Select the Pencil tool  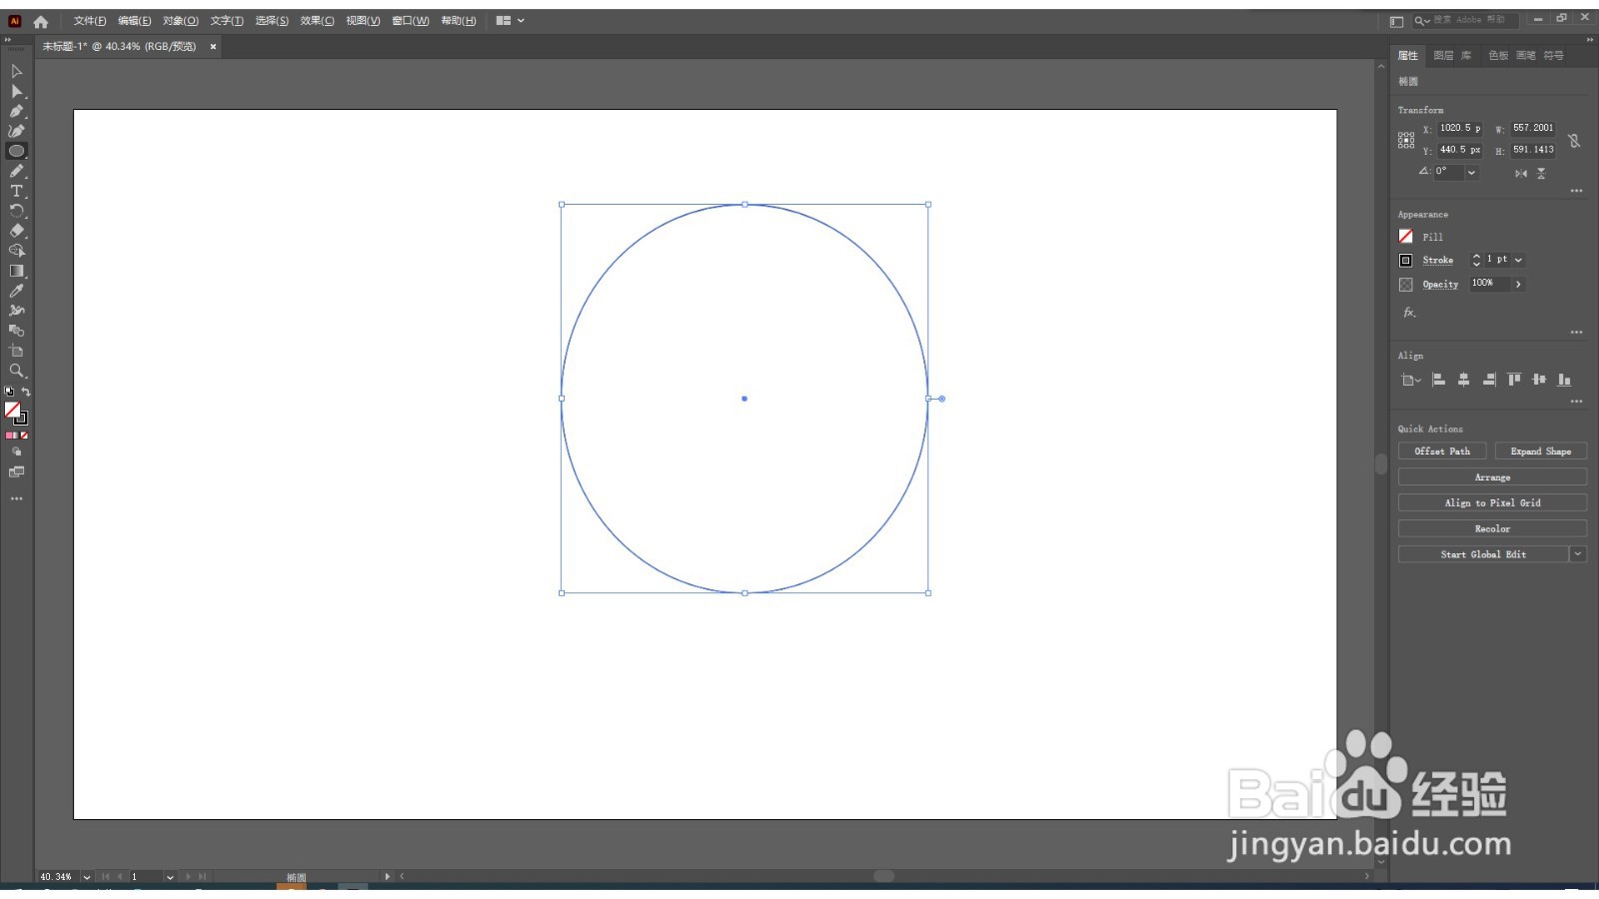coord(16,171)
